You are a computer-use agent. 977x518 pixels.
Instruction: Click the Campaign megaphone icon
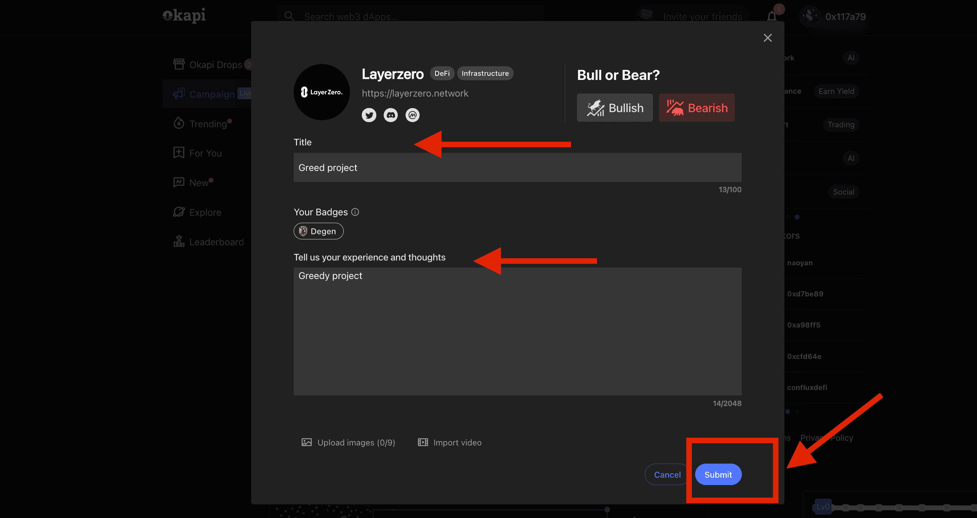179,94
